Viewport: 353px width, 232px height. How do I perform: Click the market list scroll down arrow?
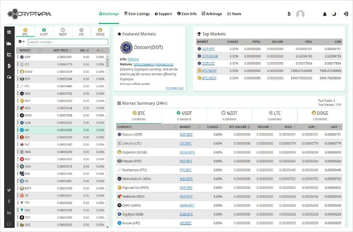click(x=107, y=227)
